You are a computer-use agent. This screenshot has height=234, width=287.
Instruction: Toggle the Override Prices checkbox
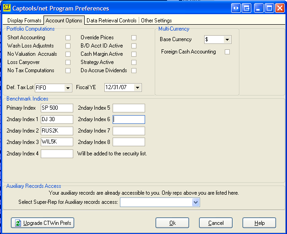pos(134,37)
